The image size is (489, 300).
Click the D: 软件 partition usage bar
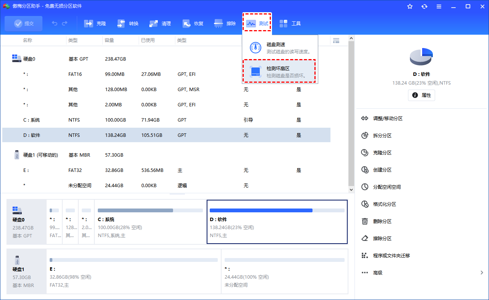(x=277, y=210)
